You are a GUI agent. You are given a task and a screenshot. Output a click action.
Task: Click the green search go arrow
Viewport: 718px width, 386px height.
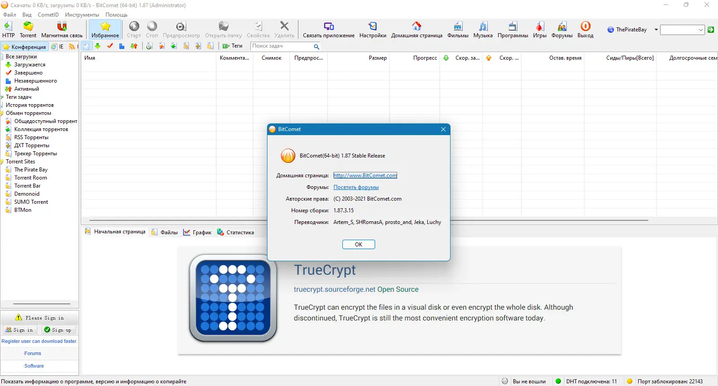point(711,30)
